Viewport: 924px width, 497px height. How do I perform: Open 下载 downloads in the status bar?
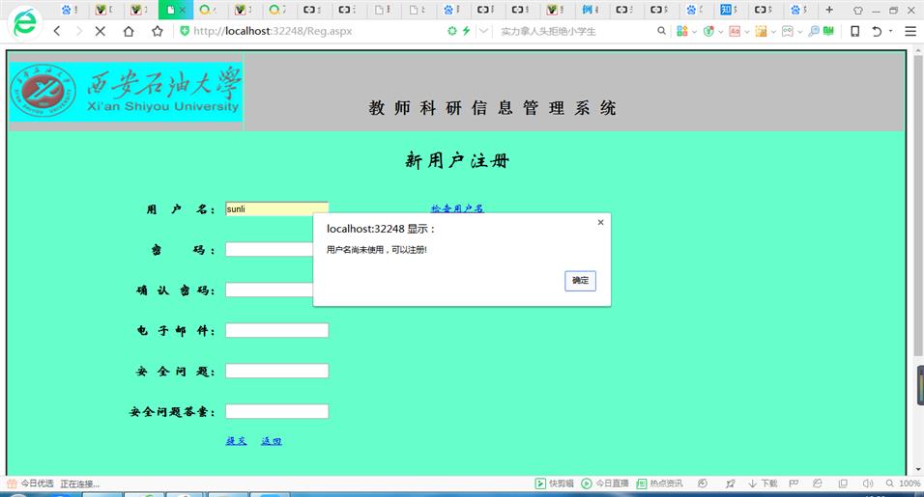point(763,483)
